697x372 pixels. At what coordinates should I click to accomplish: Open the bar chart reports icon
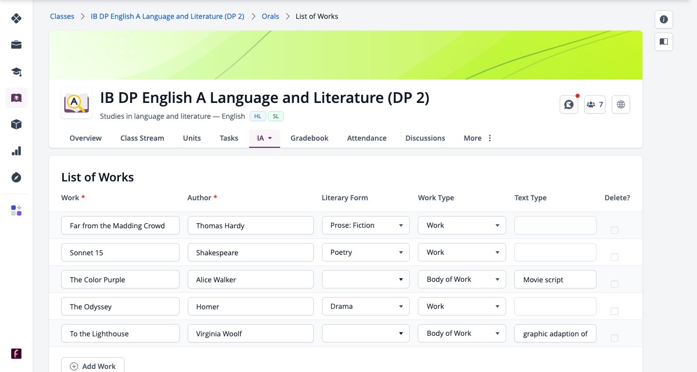[16, 151]
